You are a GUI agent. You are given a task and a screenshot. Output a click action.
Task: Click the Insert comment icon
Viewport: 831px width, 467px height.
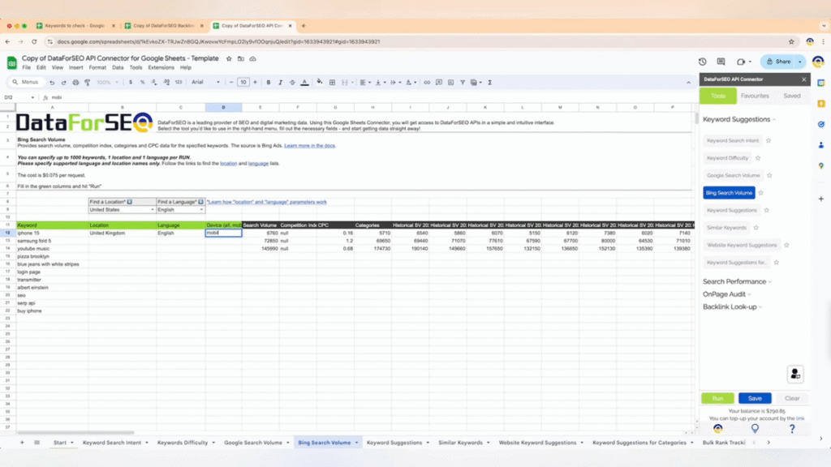coord(439,83)
